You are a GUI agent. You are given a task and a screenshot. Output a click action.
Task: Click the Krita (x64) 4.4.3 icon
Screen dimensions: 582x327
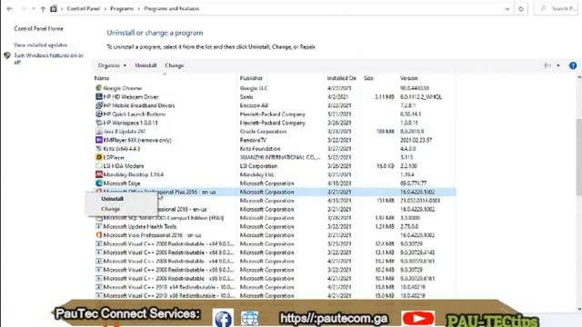coord(99,149)
